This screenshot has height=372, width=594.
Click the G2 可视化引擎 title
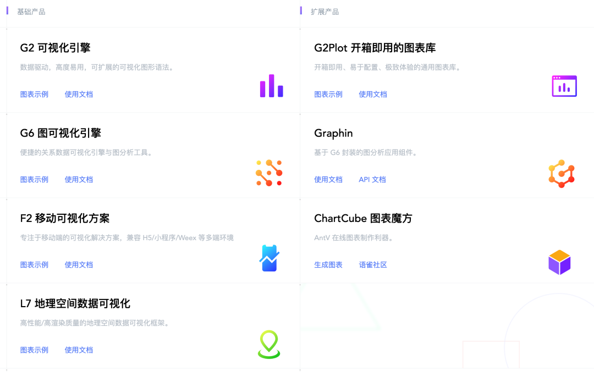(x=56, y=48)
